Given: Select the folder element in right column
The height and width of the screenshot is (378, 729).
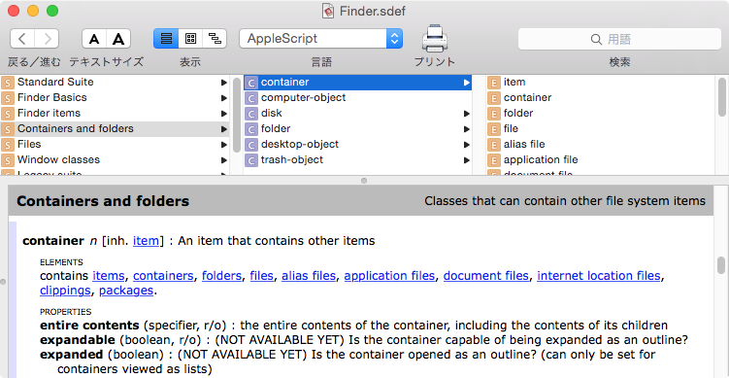Looking at the screenshot, I should (600, 113).
